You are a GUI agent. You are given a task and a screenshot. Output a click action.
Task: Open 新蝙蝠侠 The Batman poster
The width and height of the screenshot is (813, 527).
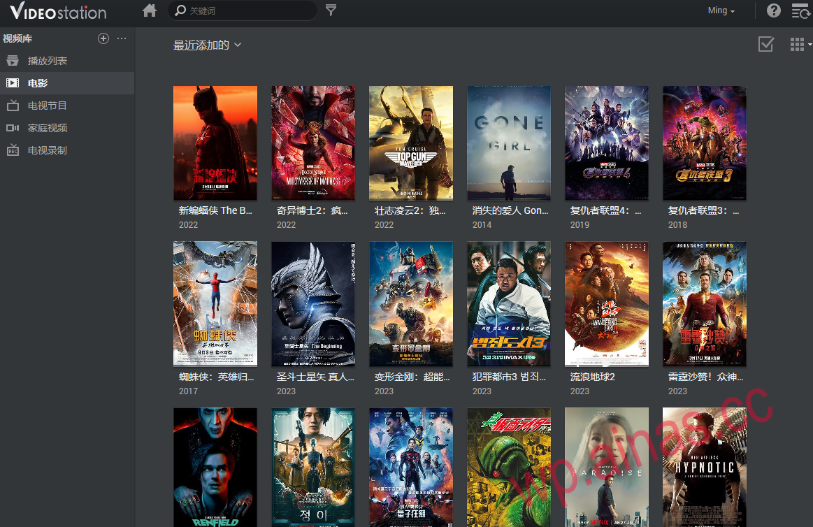click(x=215, y=143)
